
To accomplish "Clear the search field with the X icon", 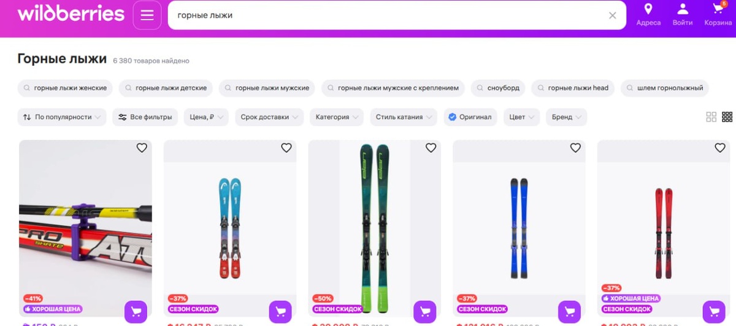I will (612, 15).
